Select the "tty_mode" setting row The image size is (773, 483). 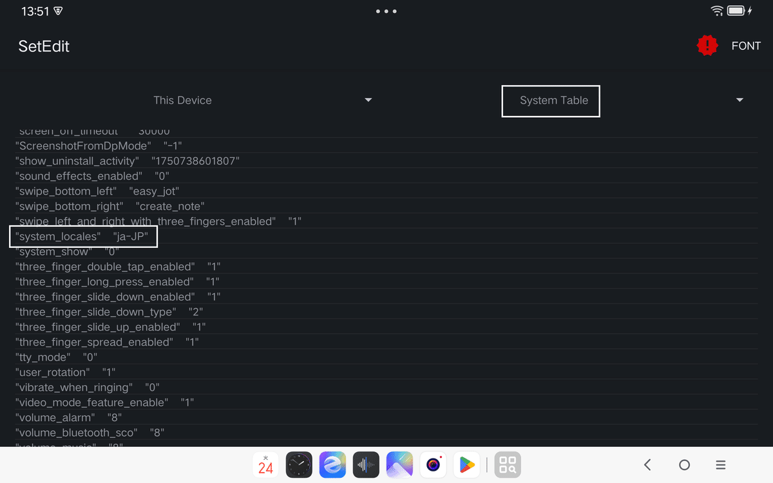coord(386,357)
